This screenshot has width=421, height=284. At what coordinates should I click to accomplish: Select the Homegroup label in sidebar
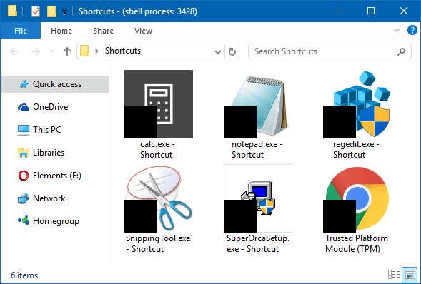(x=56, y=221)
